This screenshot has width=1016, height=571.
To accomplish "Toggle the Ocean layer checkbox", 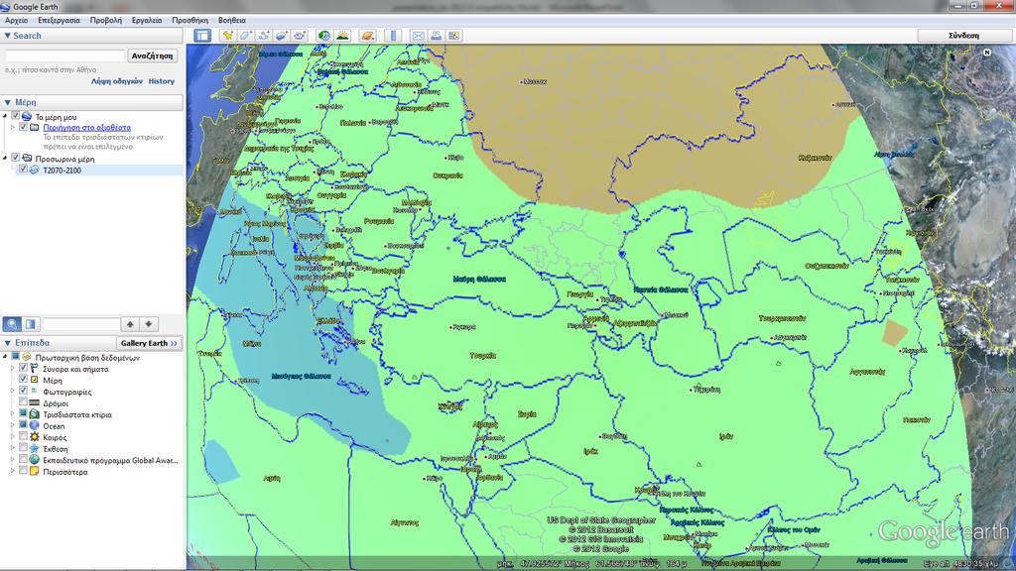I will click(24, 425).
